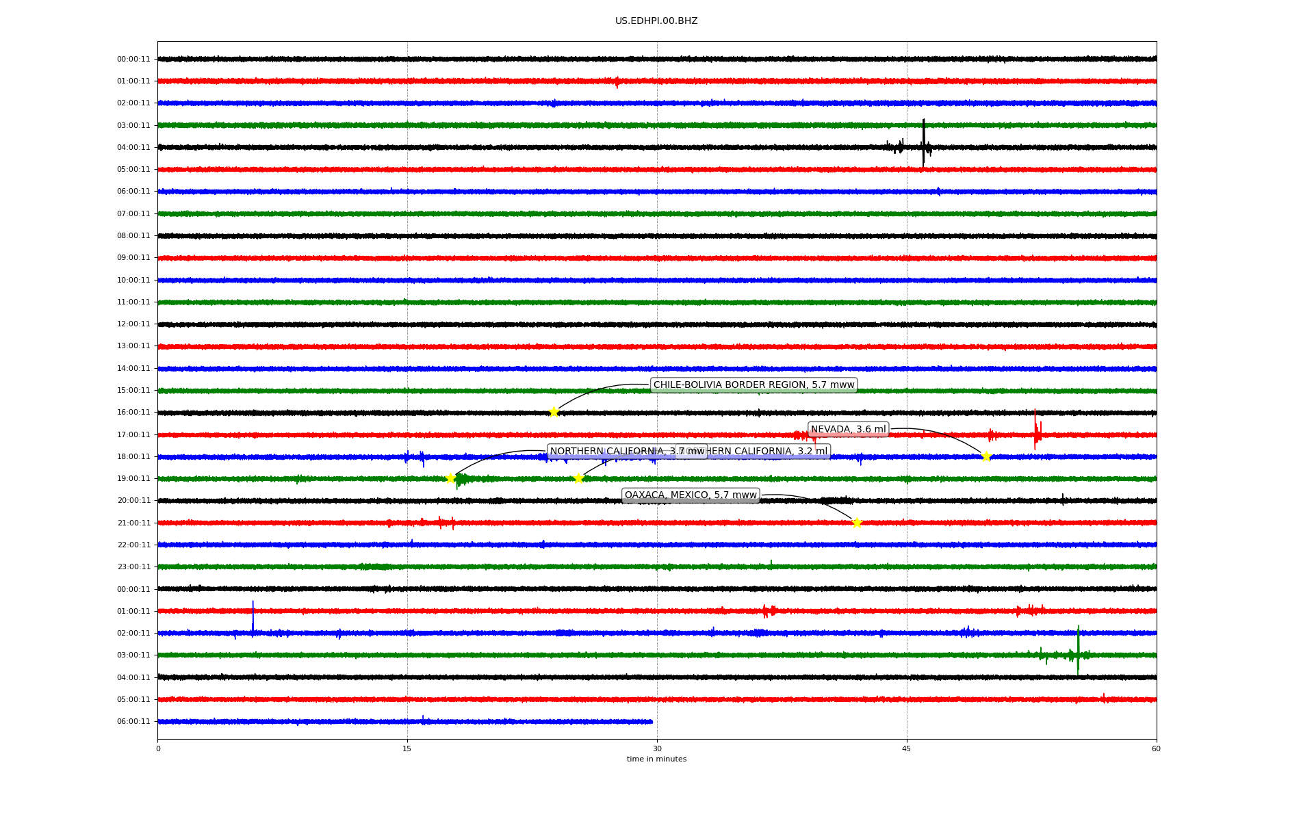Viewport: 1314px width, 821px height.
Task: Click the plot title US.EDHPI.00.BHZ
Action: [656, 21]
